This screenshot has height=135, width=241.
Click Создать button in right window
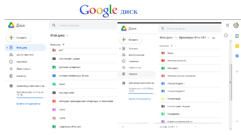click(131, 40)
